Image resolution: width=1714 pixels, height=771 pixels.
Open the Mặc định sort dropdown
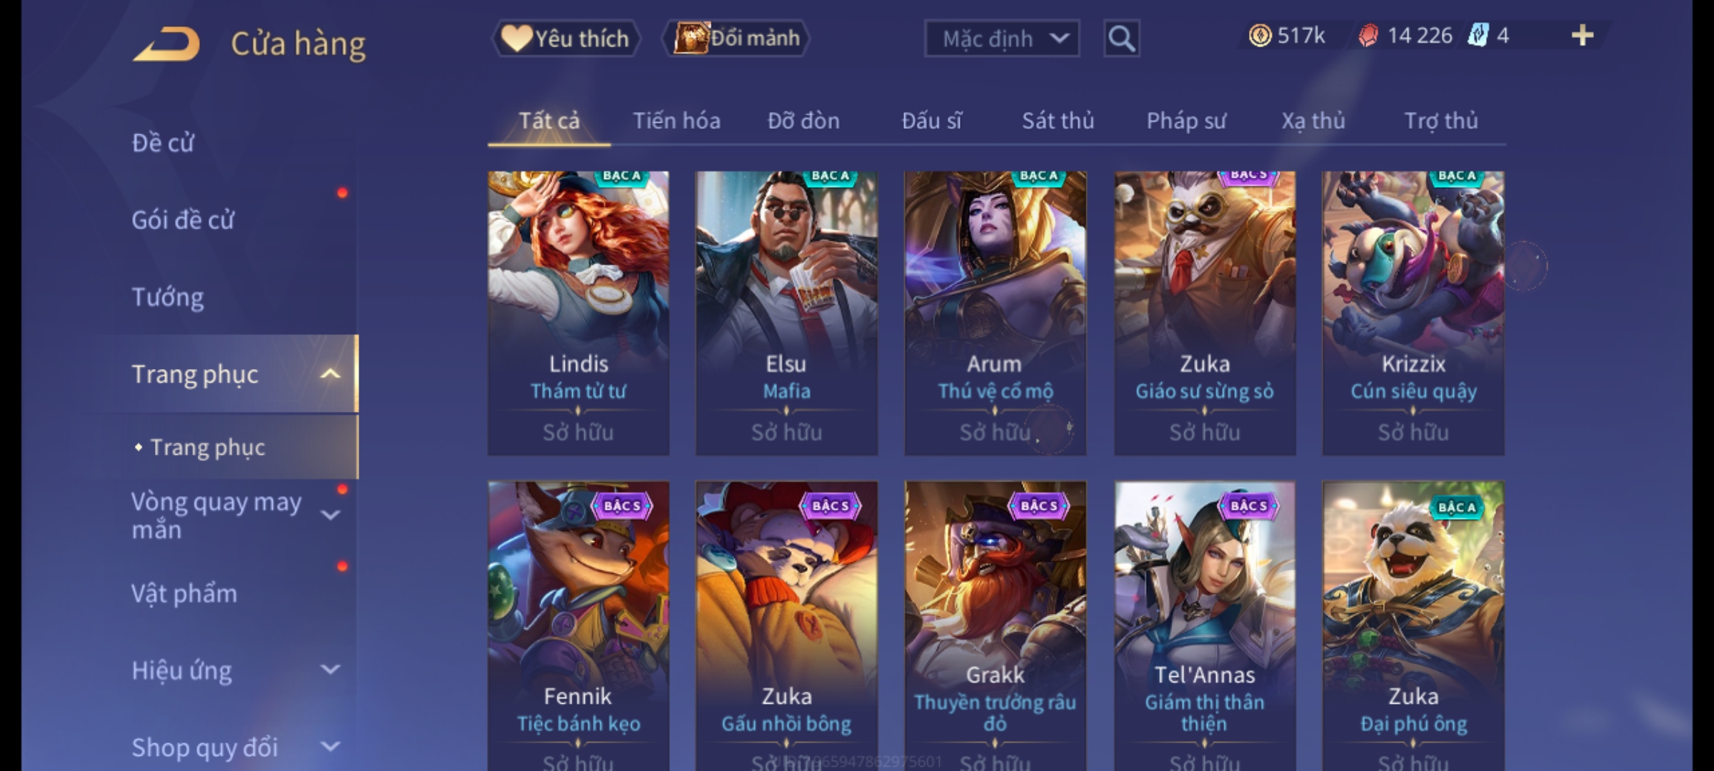tap(1002, 39)
